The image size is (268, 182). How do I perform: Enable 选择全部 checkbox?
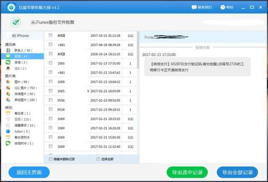click(98, 159)
